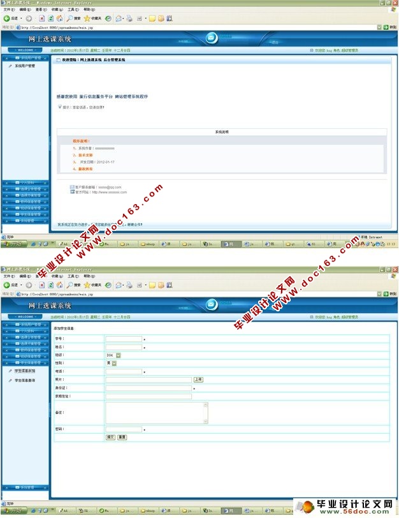This screenshot has height=518, width=399.
Task: Expand 学生信息管理 panel in lower window sidebar
Action: 25,363
